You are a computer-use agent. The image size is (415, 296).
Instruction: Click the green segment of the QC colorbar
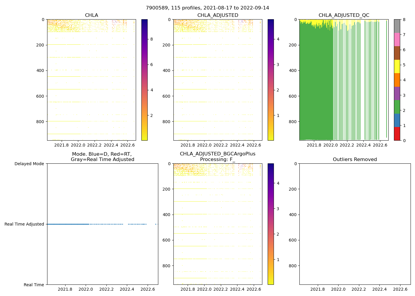(x=397, y=107)
